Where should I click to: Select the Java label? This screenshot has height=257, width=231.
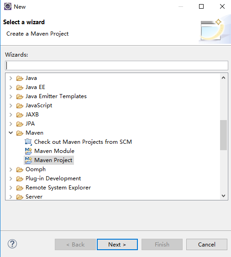click(x=31, y=78)
